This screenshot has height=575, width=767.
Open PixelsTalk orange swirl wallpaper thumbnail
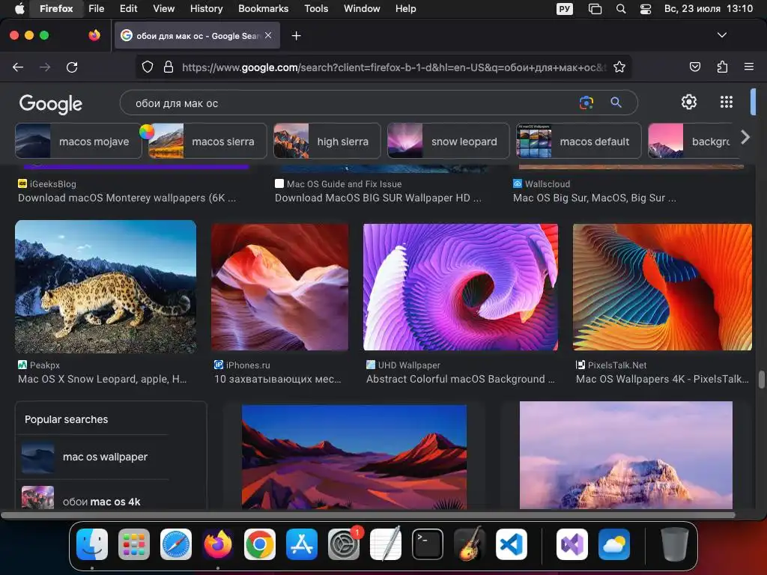point(662,287)
